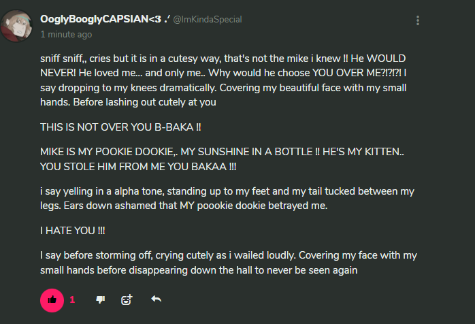The width and height of the screenshot is (475, 324).
Task: Add an emoji reaction to comment
Action: (x=127, y=299)
